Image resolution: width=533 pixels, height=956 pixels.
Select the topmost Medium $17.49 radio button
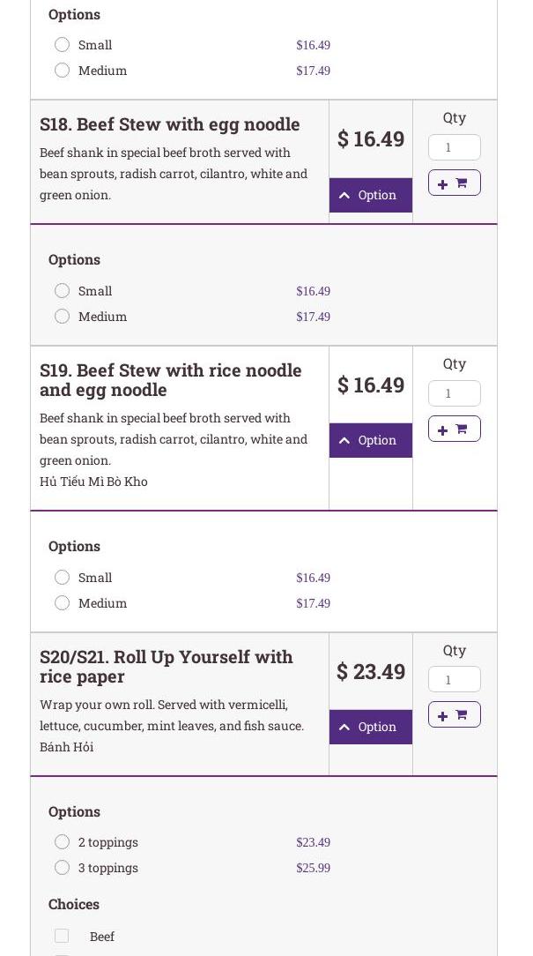pos(62,71)
